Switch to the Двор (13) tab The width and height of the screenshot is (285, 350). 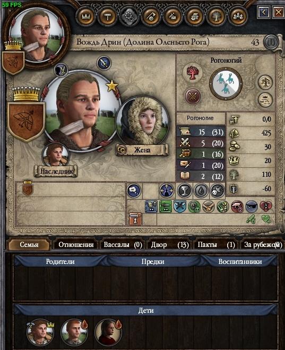point(170,245)
